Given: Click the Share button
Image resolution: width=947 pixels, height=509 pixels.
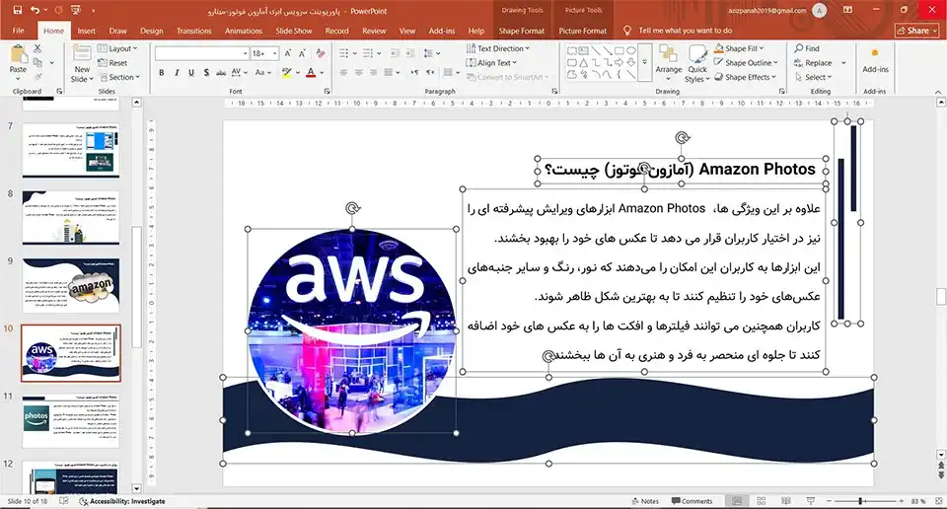Looking at the screenshot, I should tap(916, 31).
